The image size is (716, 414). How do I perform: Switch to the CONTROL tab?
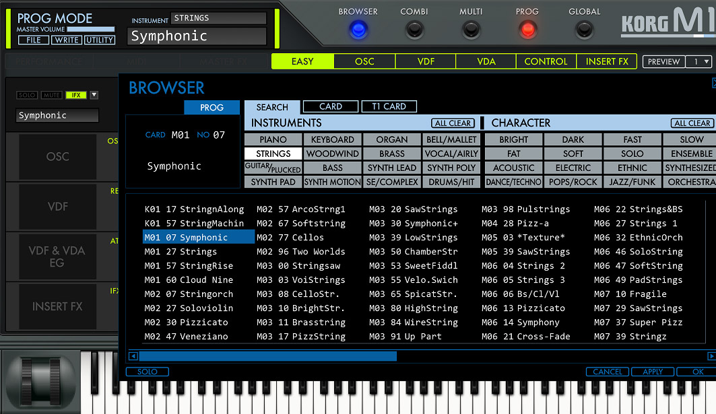point(546,62)
